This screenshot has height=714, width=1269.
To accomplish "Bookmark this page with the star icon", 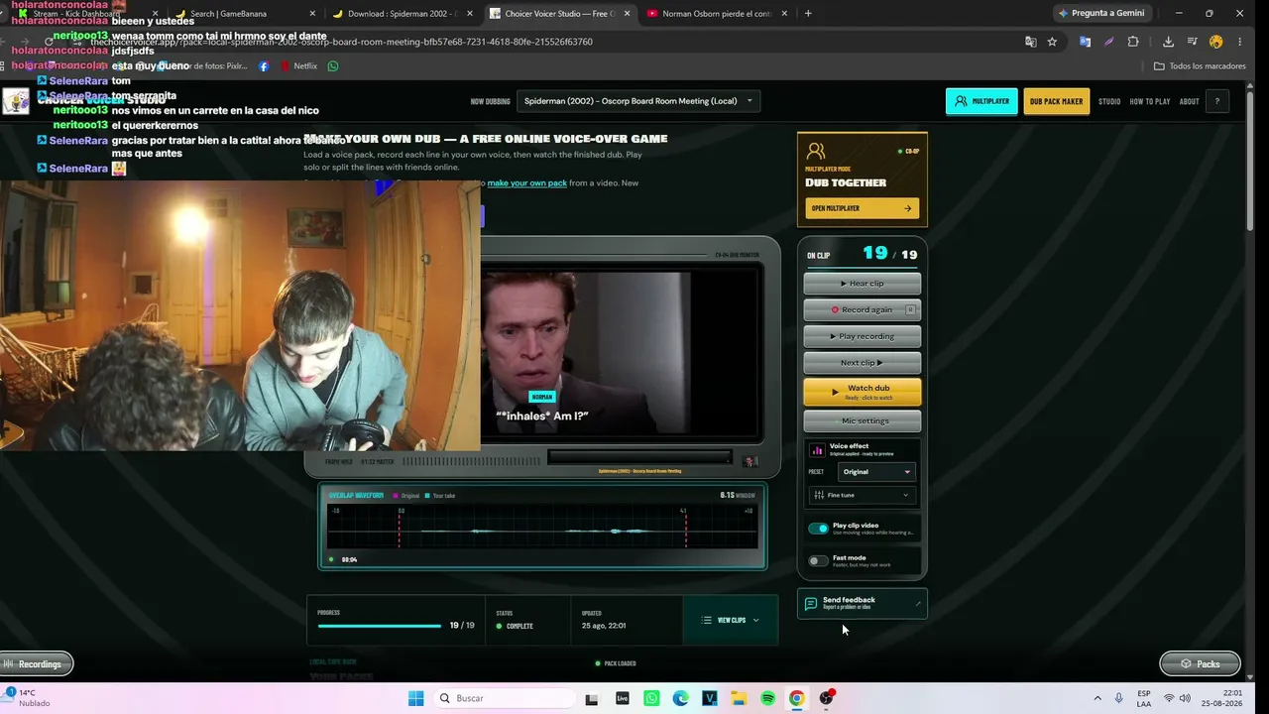I will 1052,42.
